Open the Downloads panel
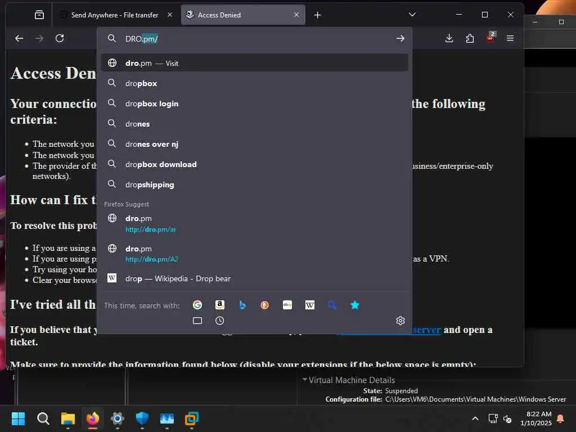 [x=449, y=38]
